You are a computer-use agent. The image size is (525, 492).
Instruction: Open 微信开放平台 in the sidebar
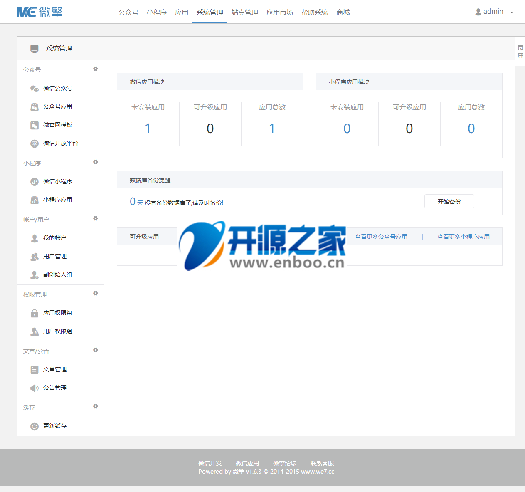(x=61, y=143)
